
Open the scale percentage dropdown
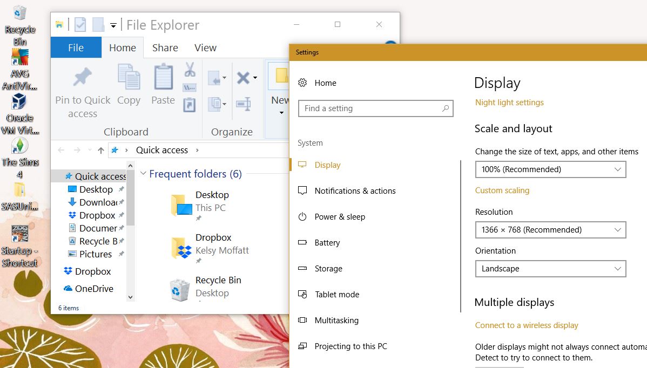point(550,169)
